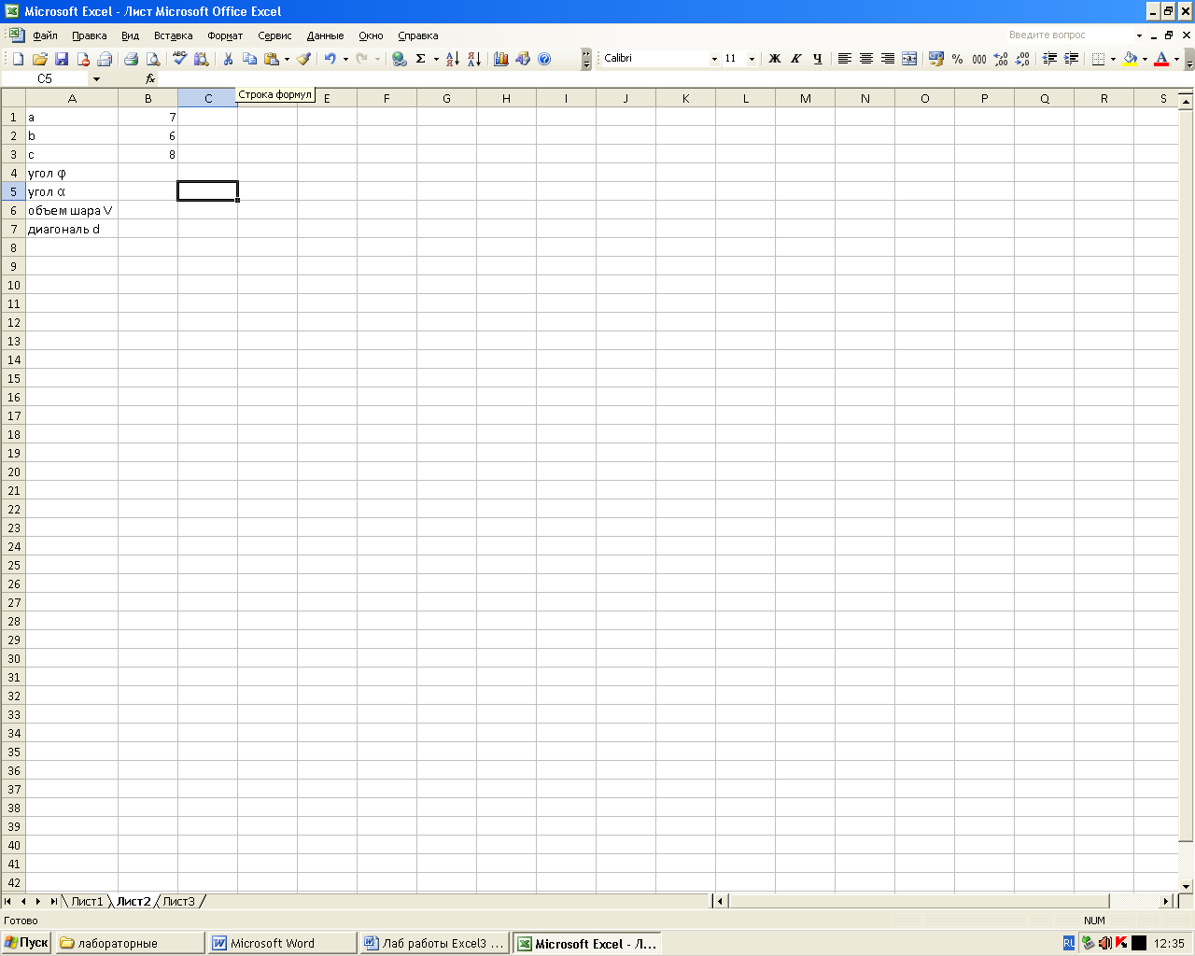
Task: Click the Send by E-mail icon
Action: pyautogui.click(x=105, y=59)
